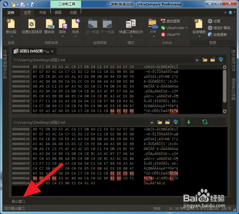Expand the FTP dropdown arrow

pyautogui.click(x=154, y=36)
